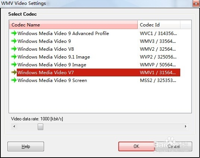200x158 pixels.
Task: Click the codec id MSS2 / 325353...
Action: click(158, 80)
